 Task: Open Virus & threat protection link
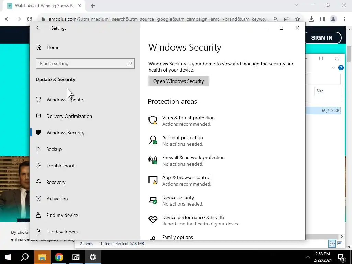188,118
